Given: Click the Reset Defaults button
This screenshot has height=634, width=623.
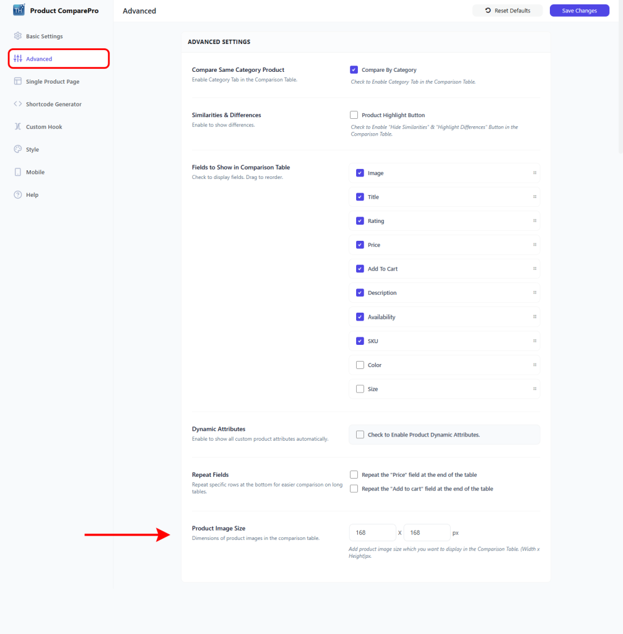Looking at the screenshot, I should [x=507, y=11].
